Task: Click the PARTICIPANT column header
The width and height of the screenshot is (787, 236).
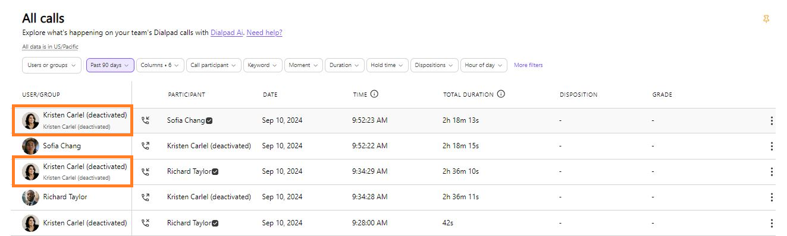Action: pos(186,95)
